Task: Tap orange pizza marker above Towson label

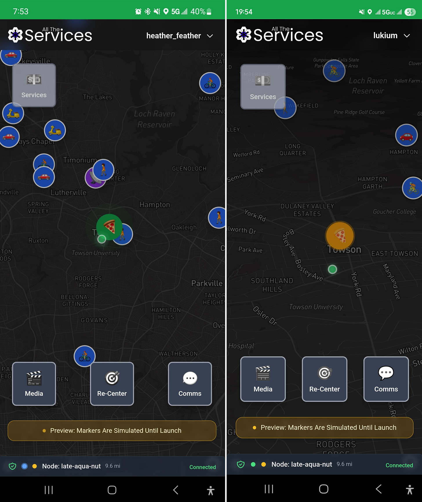Action: pos(340,235)
